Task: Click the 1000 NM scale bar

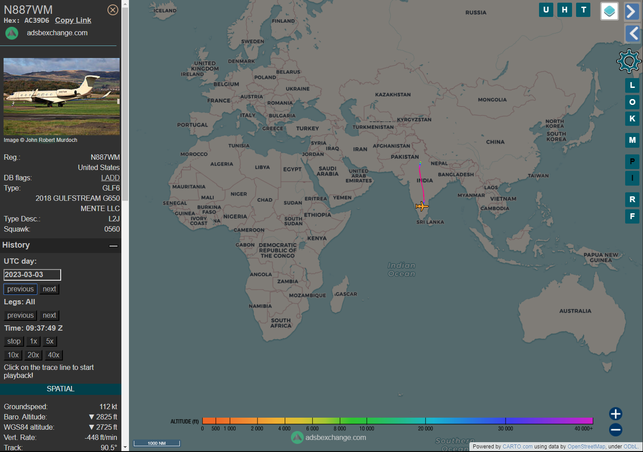Action: pyautogui.click(x=157, y=443)
